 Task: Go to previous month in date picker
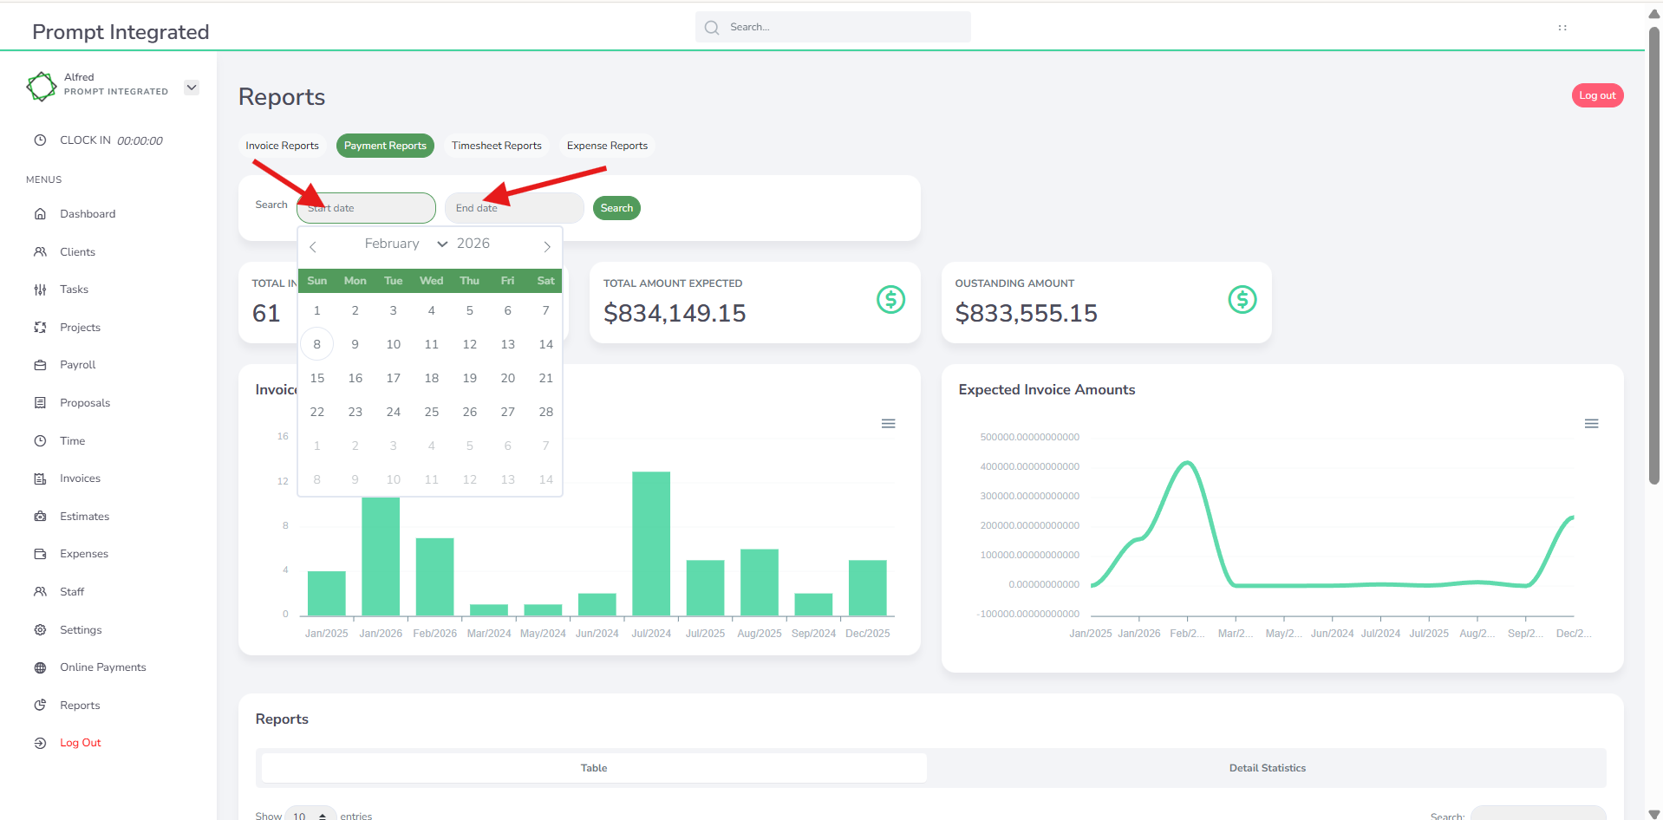tap(313, 247)
